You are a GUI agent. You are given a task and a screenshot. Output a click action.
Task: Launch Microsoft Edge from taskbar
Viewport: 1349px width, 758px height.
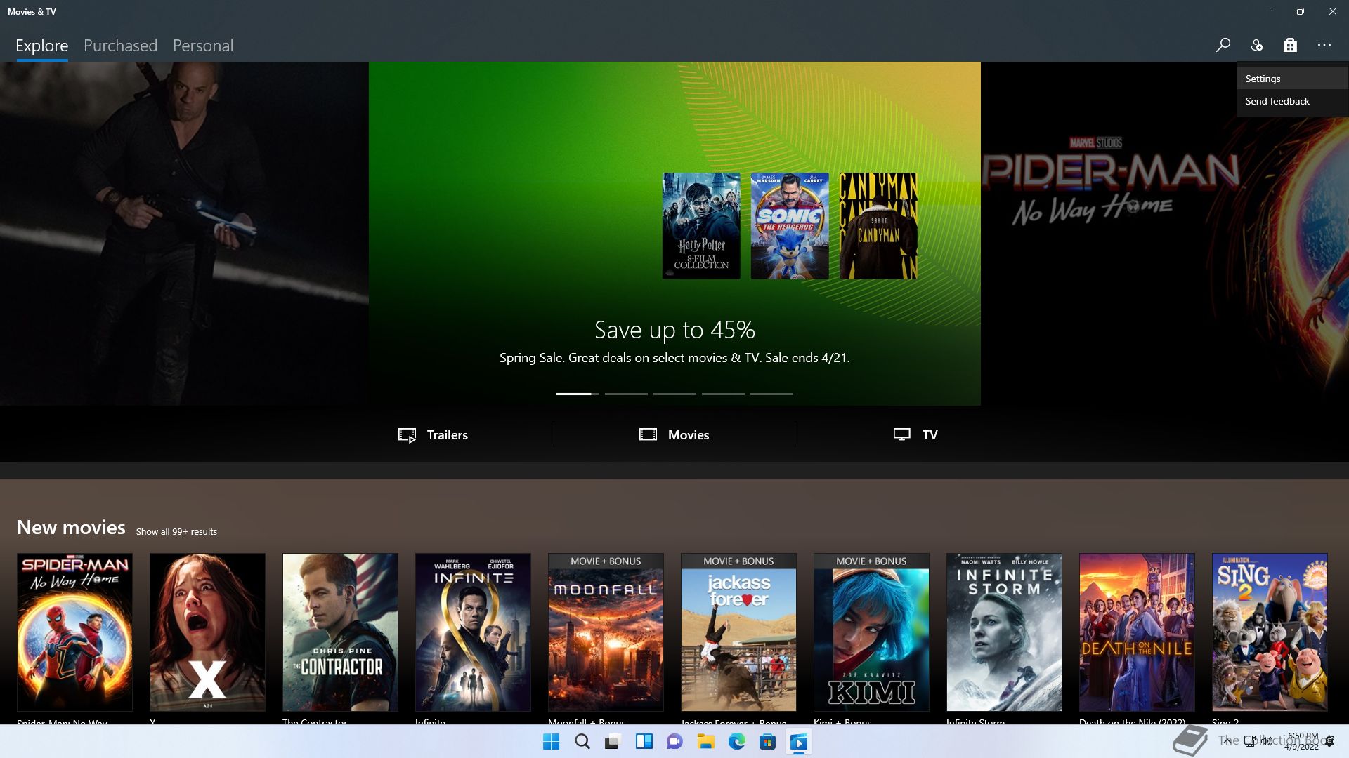[x=737, y=742]
